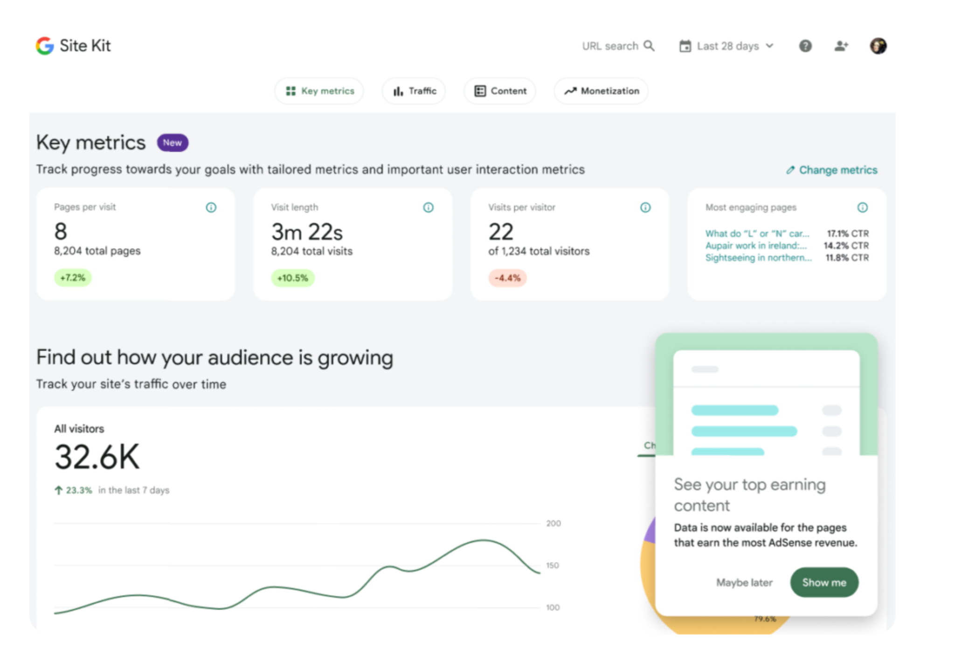The image size is (955, 671).
Task: Click info icon on Visits per visitor
Action: [645, 207]
